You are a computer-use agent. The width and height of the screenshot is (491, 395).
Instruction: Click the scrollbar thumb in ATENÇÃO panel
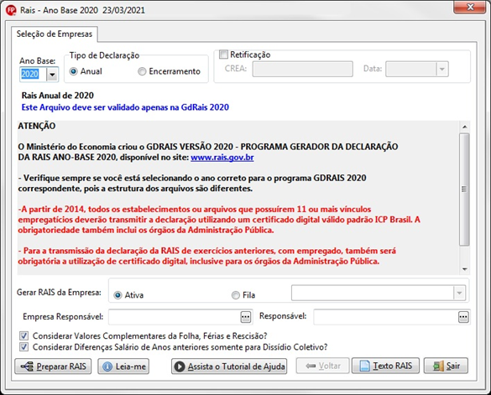464,189
